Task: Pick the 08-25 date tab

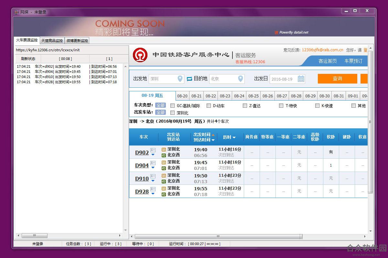Action: [x=253, y=96]
